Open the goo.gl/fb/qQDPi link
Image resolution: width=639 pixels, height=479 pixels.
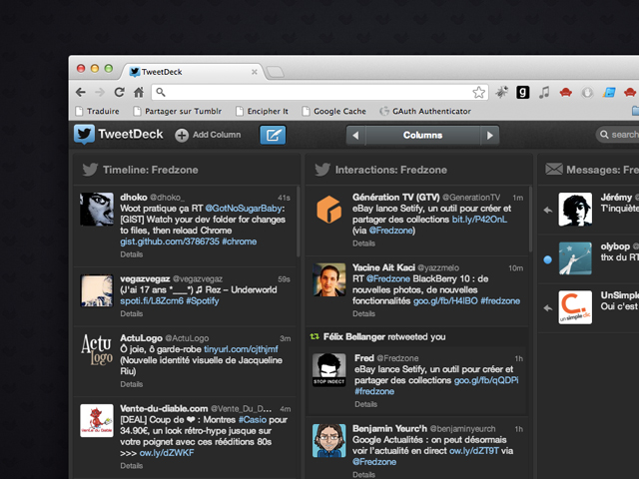[486, 380]
